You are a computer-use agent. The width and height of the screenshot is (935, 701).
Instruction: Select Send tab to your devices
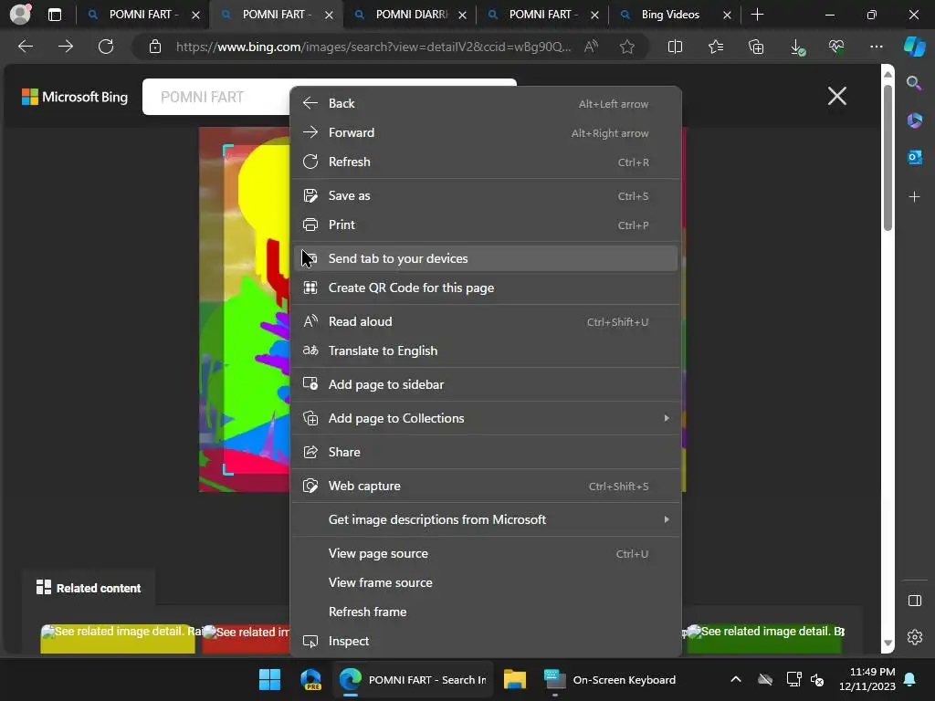[x=486, y=258]
